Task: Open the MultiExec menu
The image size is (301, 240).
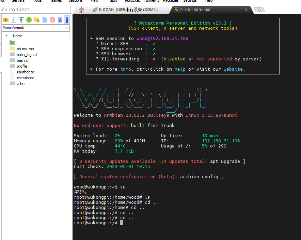Action: (x=133, y=1)
